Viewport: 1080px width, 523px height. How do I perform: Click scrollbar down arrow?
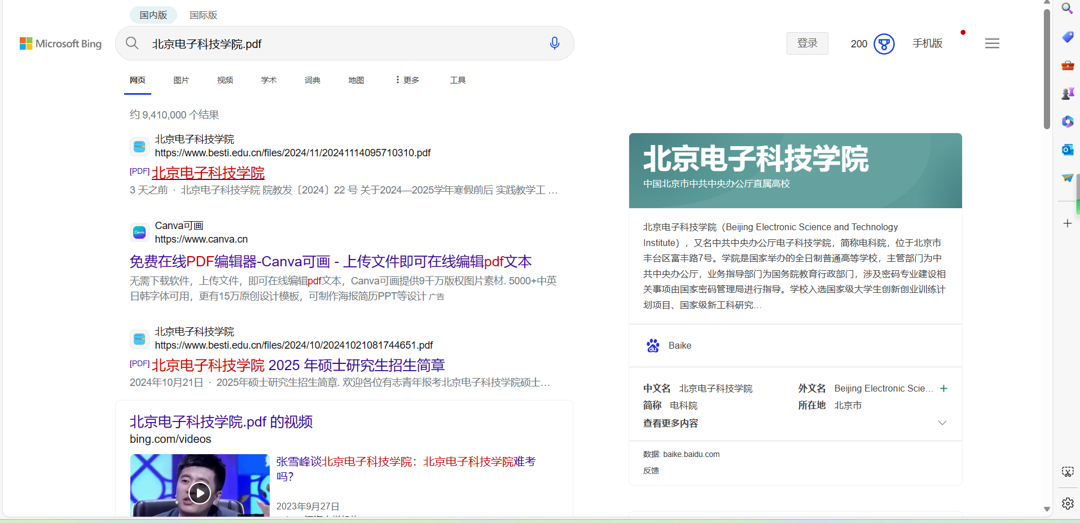click(x=1047, y=509)
